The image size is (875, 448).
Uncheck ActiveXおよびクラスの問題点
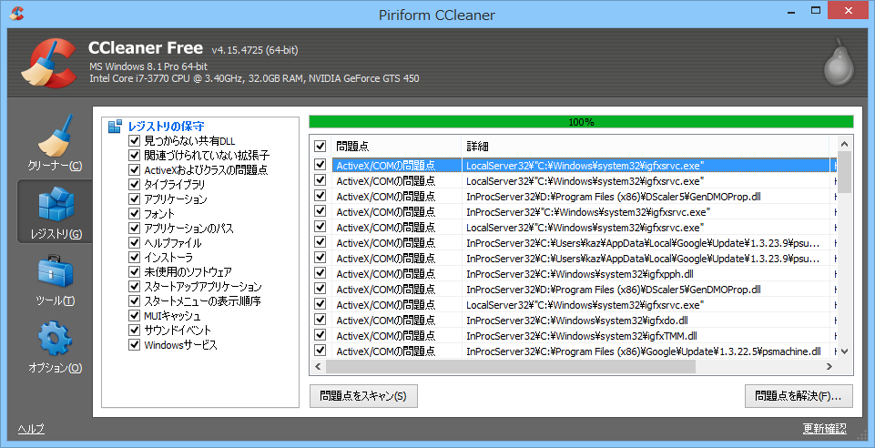(x=134, y=169)
